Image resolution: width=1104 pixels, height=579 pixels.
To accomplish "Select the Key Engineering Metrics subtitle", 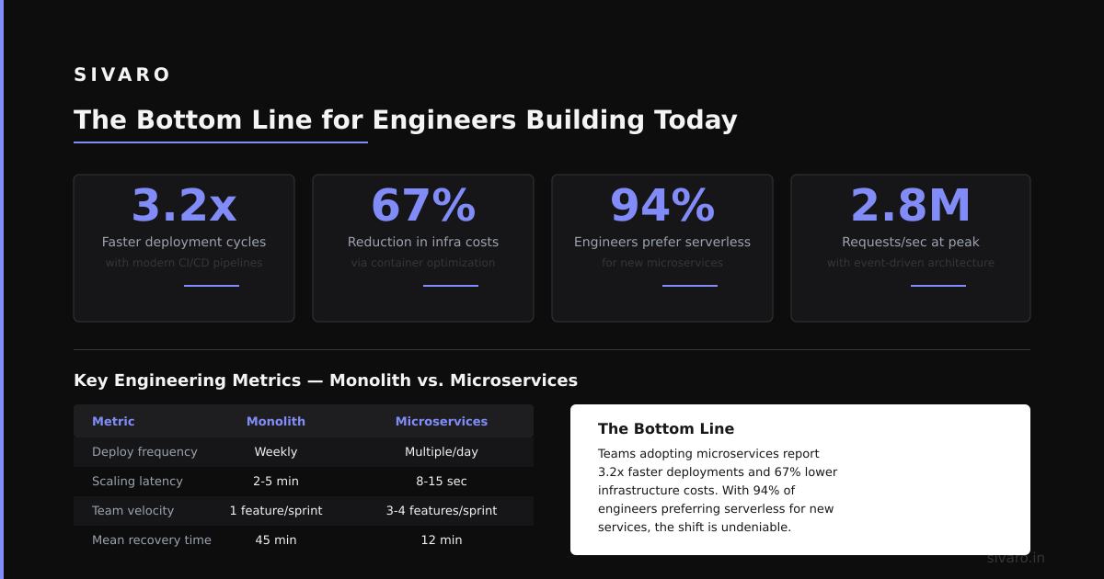I will click(x=326, y=380).
